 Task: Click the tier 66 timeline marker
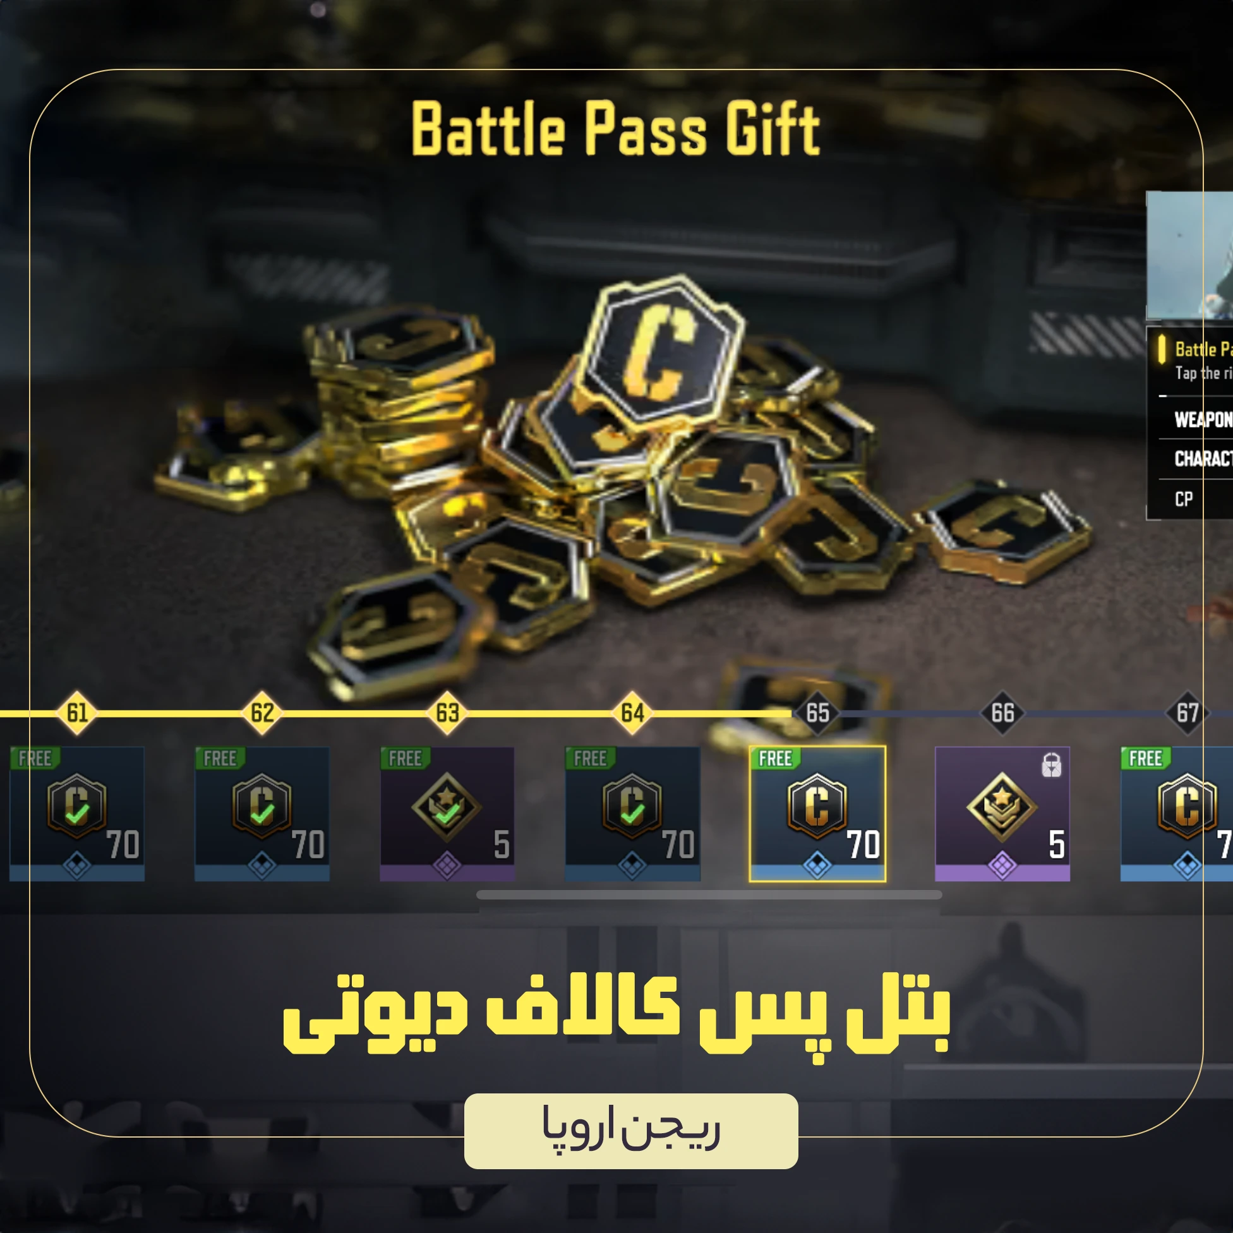tap(1002, 713)
